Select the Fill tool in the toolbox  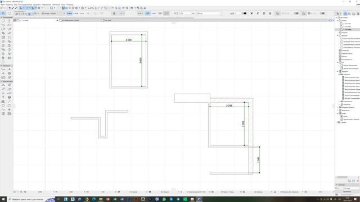click(3, 102)
